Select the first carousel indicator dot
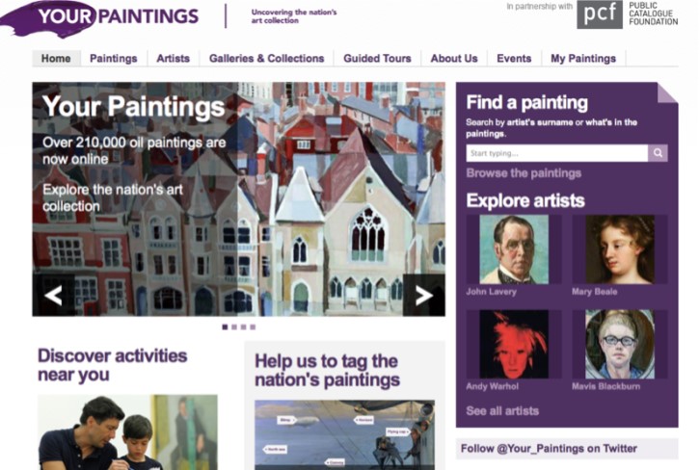699x470 pixels. coord(225,327)
